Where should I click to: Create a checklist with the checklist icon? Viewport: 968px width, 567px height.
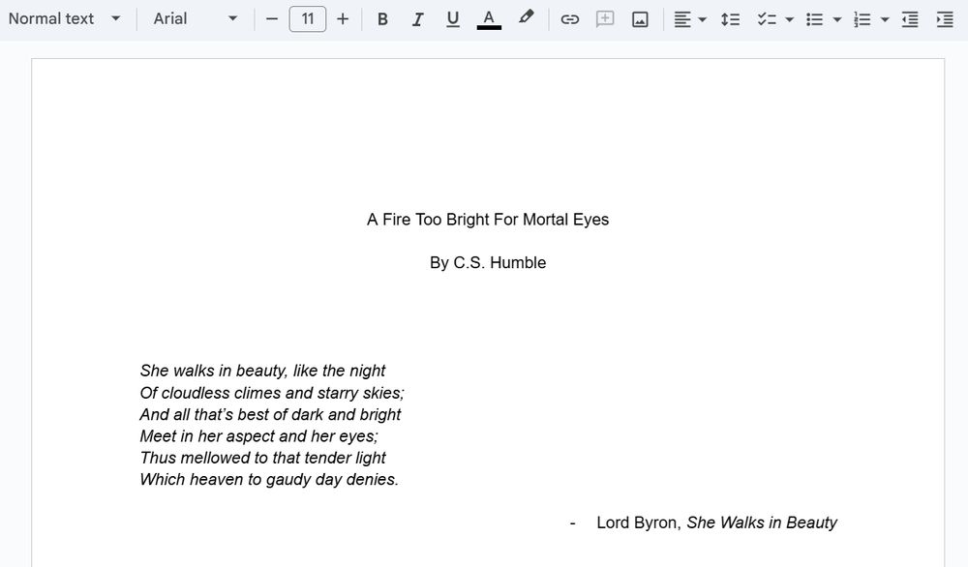point(767,19)
